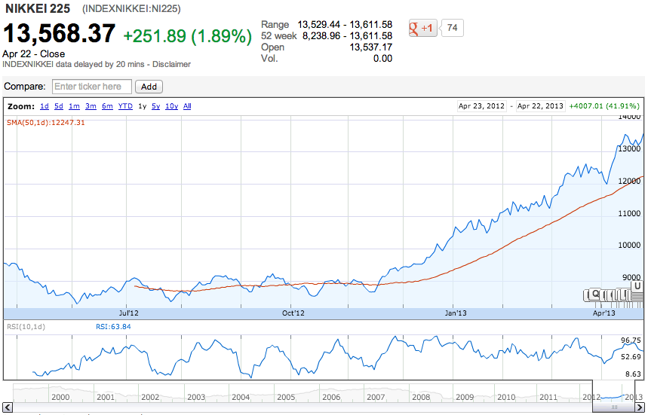Open the Disclaimer link
This screenshot has height=415, width=648.
point(171,64)
